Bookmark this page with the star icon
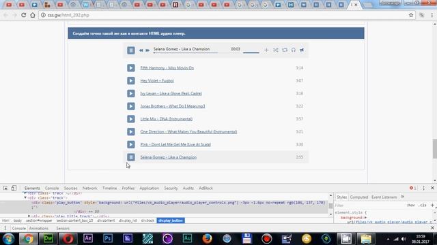The image size is (437, 245). pos(411,15)
